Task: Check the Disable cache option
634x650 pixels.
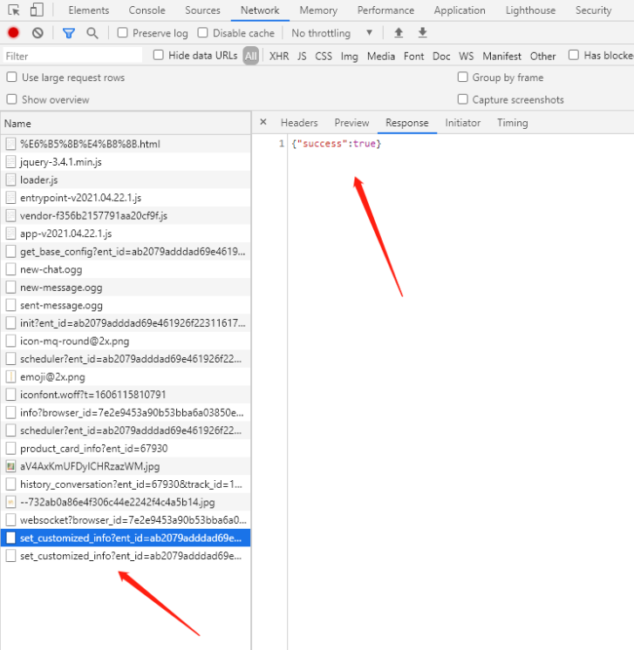Action: 202,32
